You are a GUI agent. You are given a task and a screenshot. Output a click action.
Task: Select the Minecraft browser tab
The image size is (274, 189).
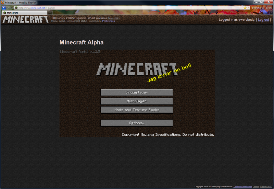click(24, 13)
